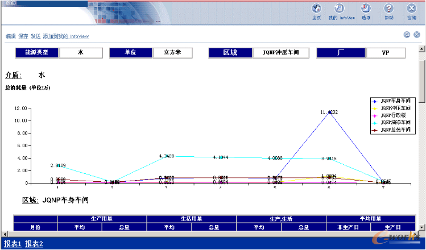Image resolution: width=426 pixels, height=250 pixels.
Task: Click the 发送 link
Action: 35,36
